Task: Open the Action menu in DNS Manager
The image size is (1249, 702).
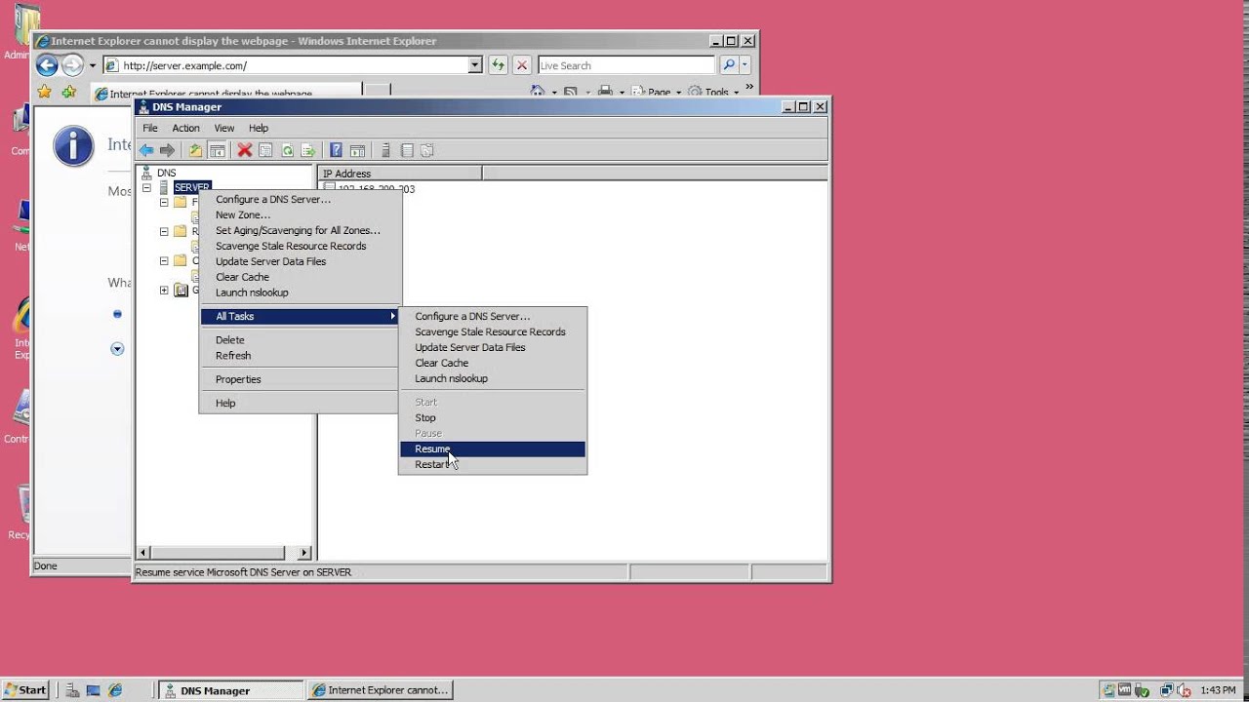Action: pyautogui.click(x=185, y=128)
